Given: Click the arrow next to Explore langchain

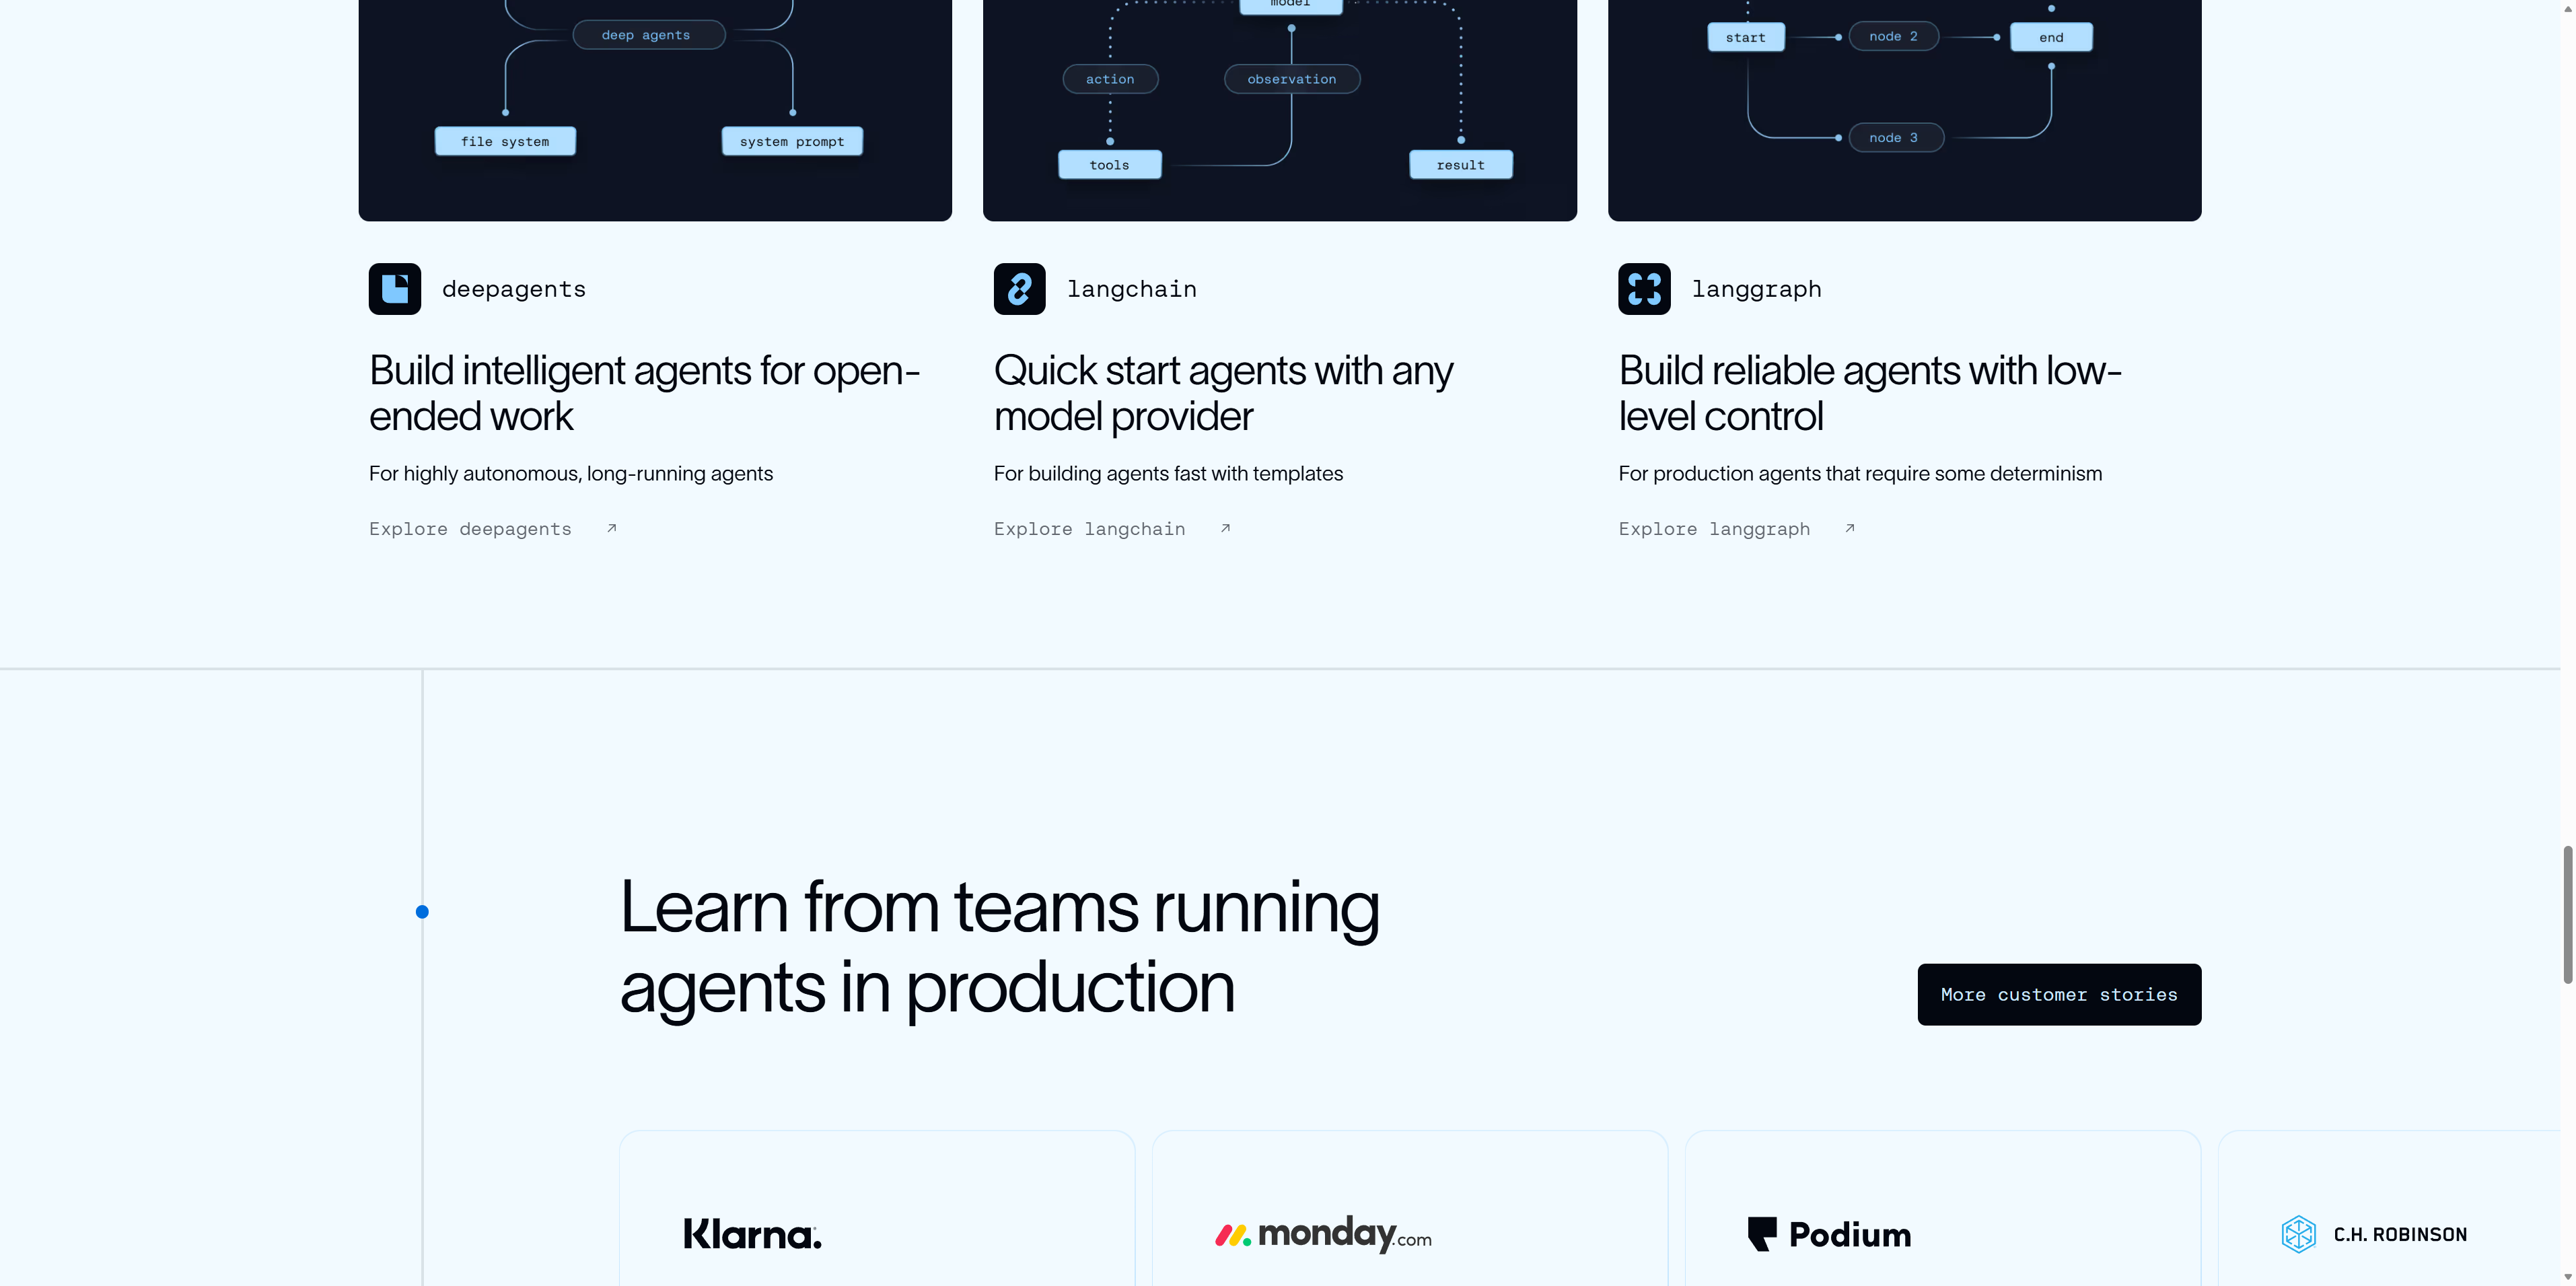Looking at the screenshot, I should click(x=1225, y=528).
